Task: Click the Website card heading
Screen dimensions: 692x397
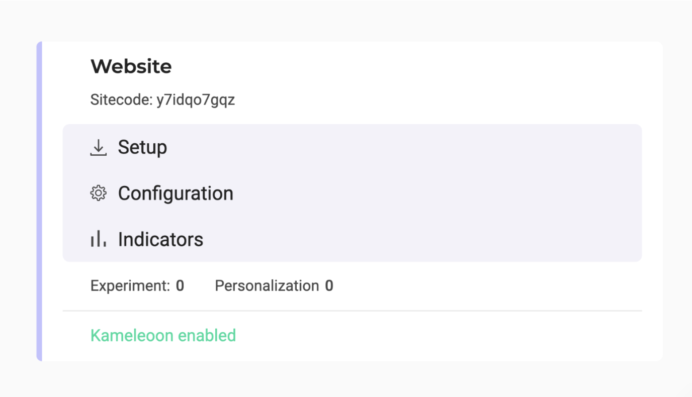Action: 131,66
